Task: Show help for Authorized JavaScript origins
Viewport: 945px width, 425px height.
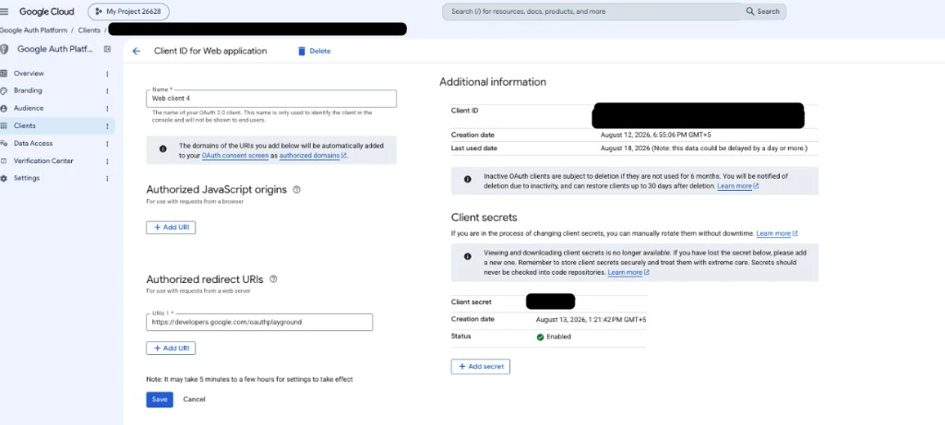Action: pyautogui.click(x=296, y=189)
